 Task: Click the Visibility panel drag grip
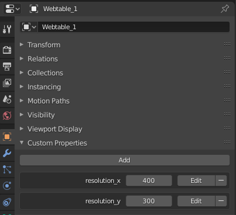227,115
